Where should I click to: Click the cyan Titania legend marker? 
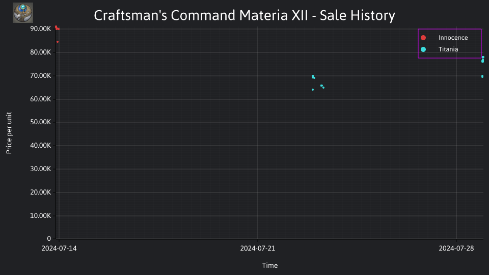[x=423, y=49]
